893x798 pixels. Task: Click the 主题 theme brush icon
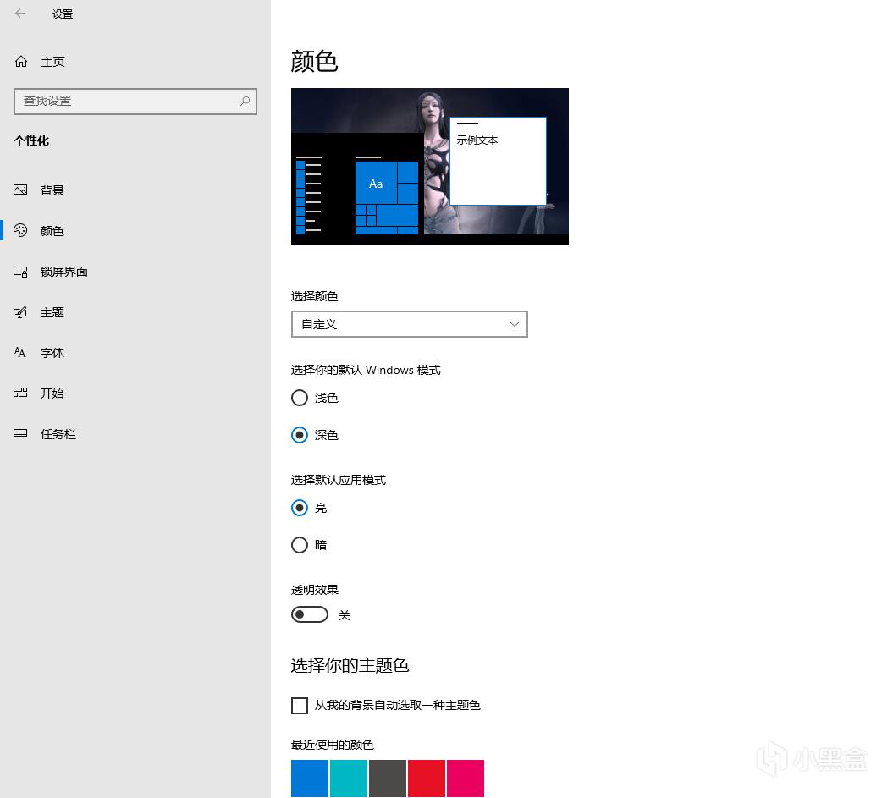(x=20, y=312)
